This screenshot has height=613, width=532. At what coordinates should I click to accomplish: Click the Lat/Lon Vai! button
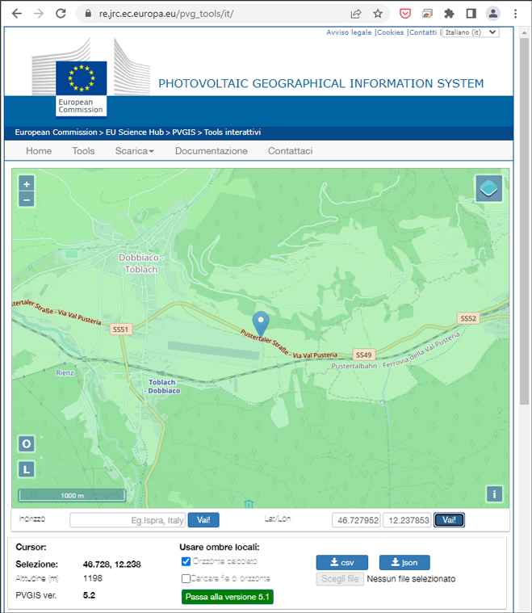point(449,520)
